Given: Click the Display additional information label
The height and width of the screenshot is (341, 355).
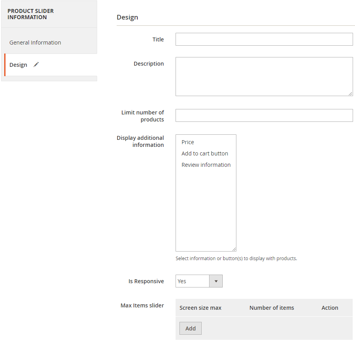Looking at the screenshot, I should 140,141.
